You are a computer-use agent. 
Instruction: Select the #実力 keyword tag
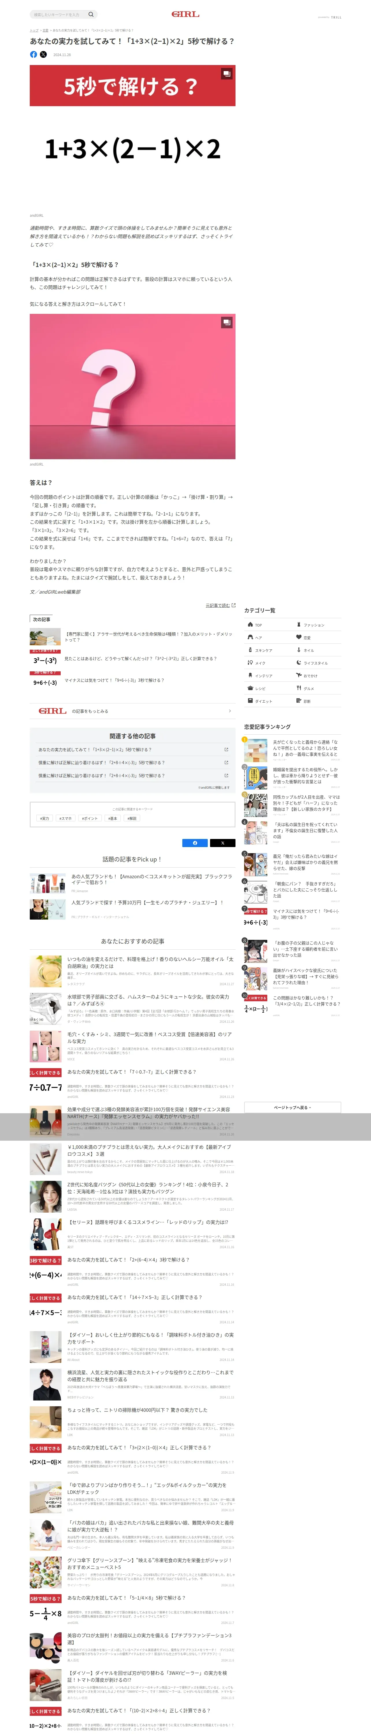[x=45, y=818]
